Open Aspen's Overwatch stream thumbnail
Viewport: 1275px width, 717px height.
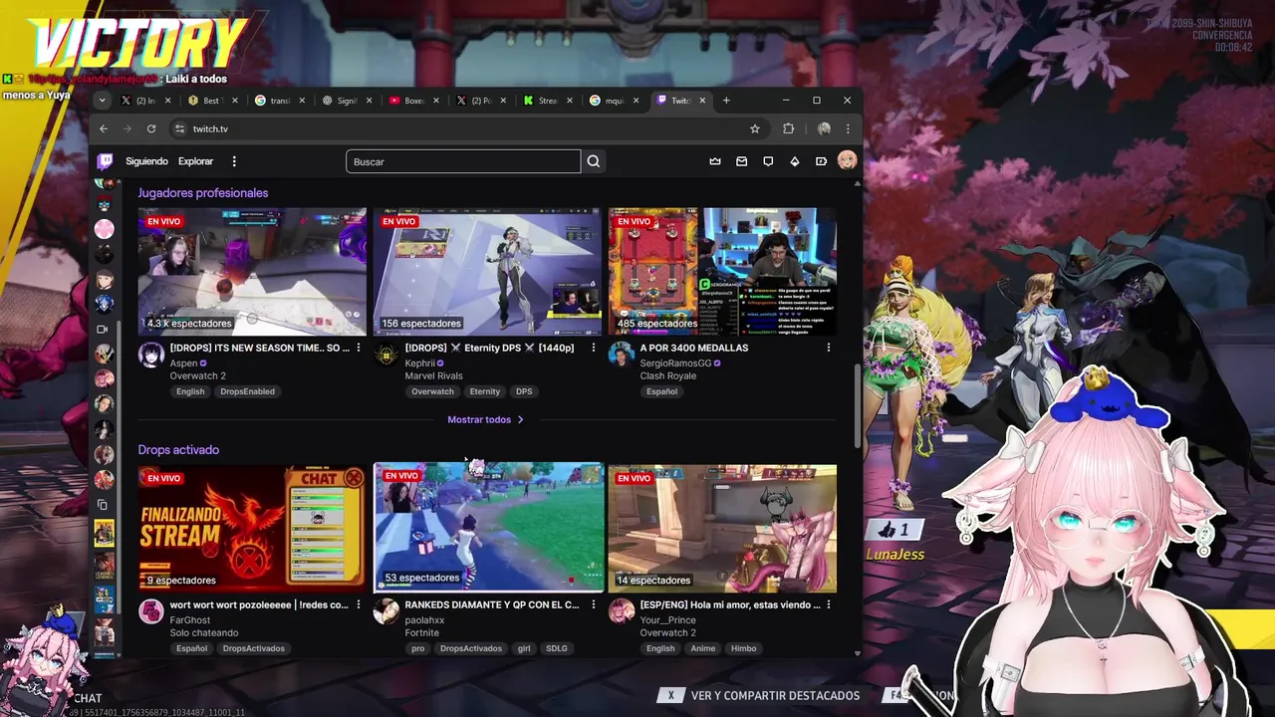[252, 272]
